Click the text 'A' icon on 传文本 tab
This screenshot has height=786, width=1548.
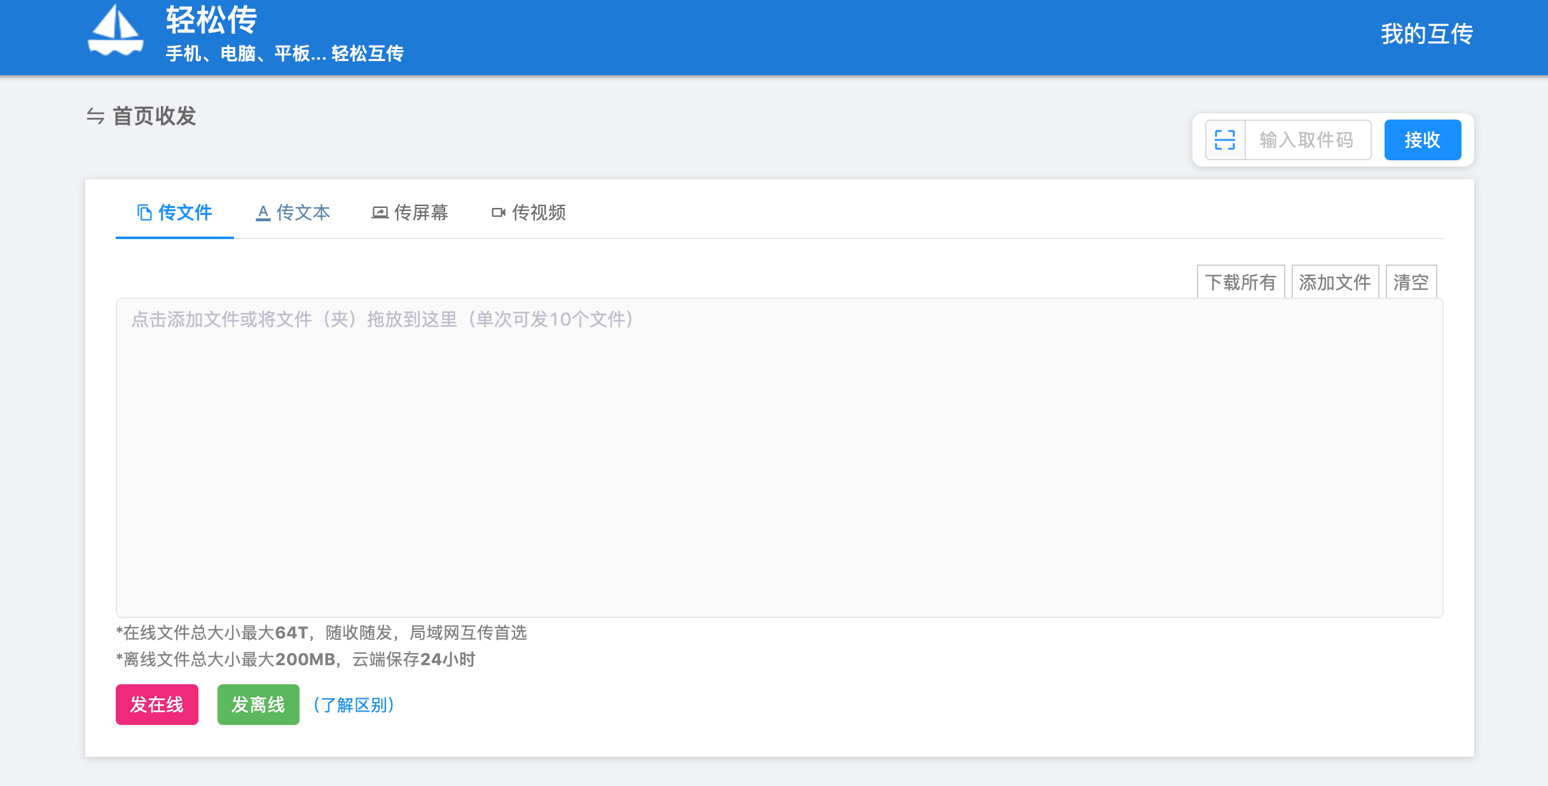click(x=263, y=212)
